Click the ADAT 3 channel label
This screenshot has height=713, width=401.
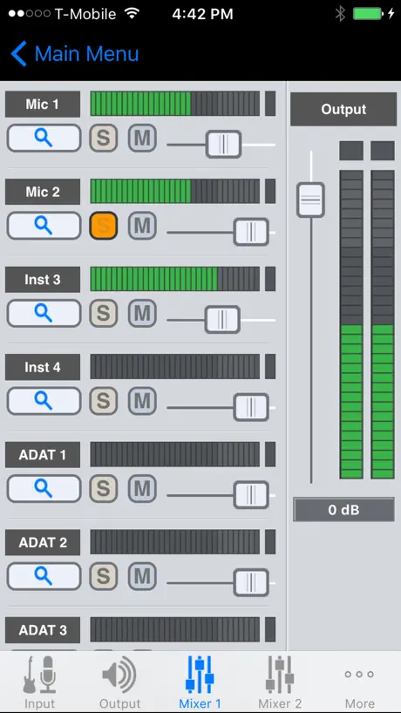43,630
